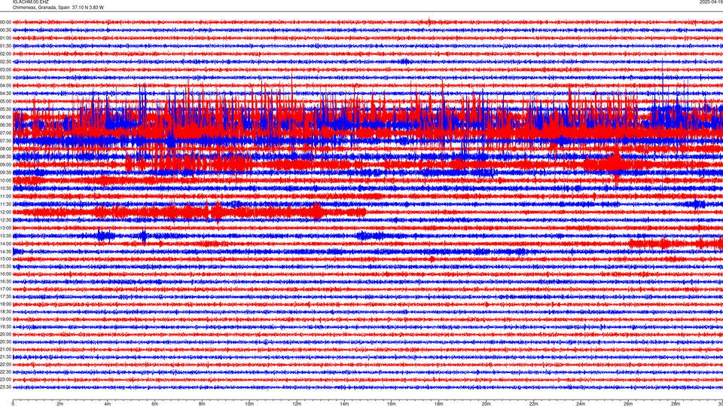
Task: Click the 18m tick label on minute axis
Action: tap(438, 404)
